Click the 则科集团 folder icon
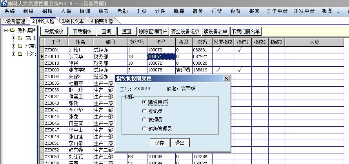The height and width of the screenshot is (164, 349). pyautogui.click(x=12, y=30)
